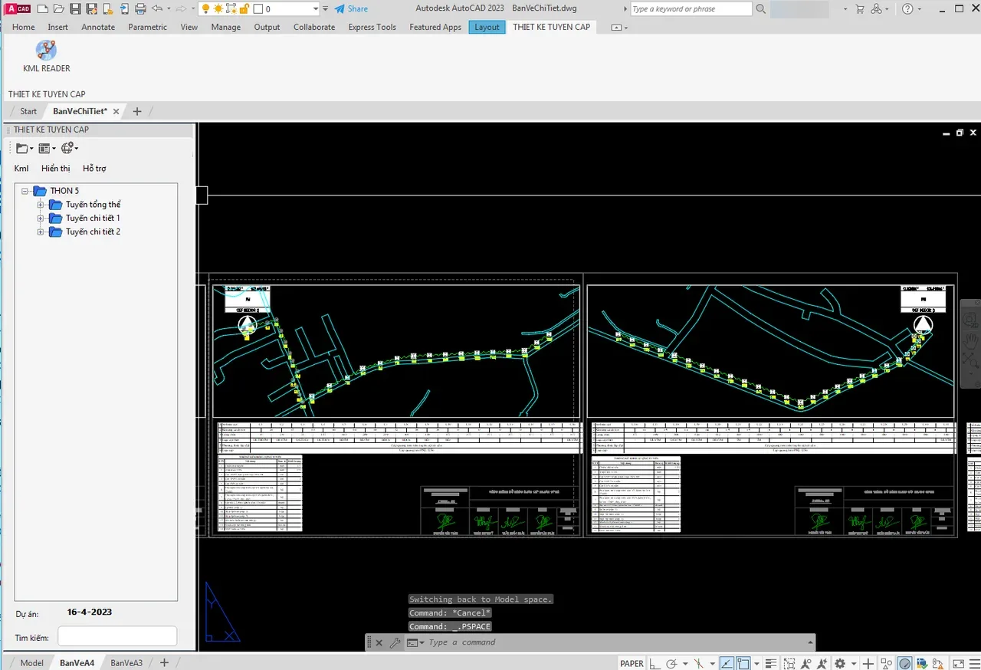Open Workspace Switching gear icon
This screenshot has width=981, height=670.
tap(840, 663)
